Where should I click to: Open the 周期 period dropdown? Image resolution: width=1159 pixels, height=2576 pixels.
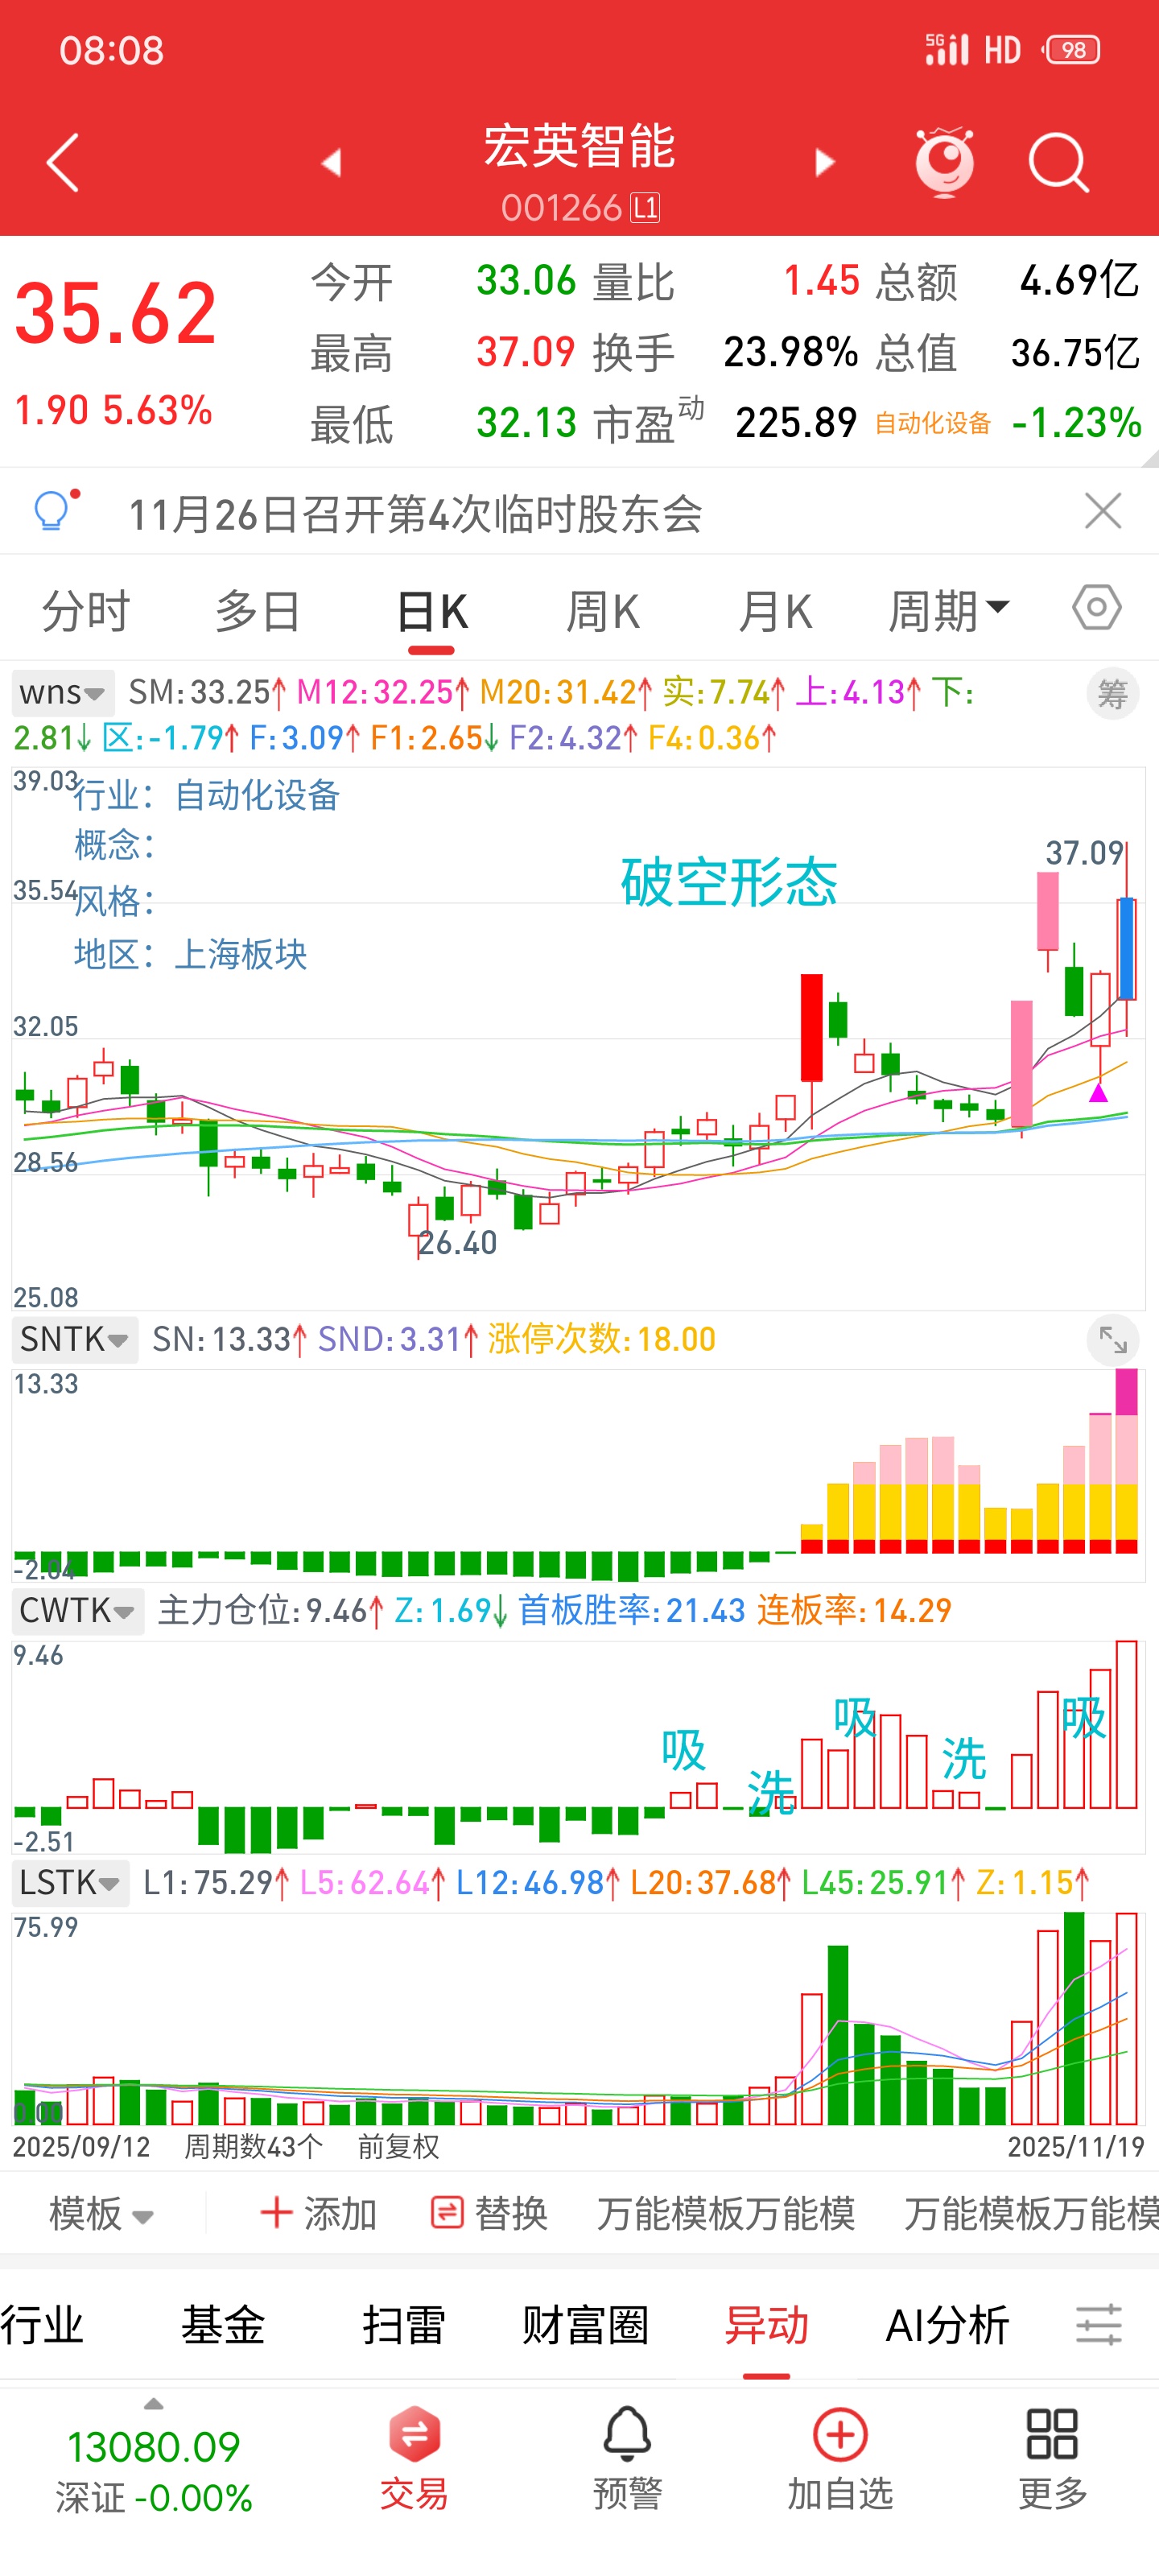(x=949, y=610)
